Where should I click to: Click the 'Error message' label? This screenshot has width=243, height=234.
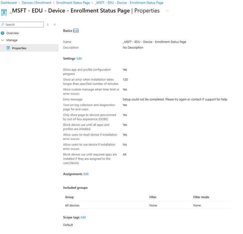(x=73, y=99)
